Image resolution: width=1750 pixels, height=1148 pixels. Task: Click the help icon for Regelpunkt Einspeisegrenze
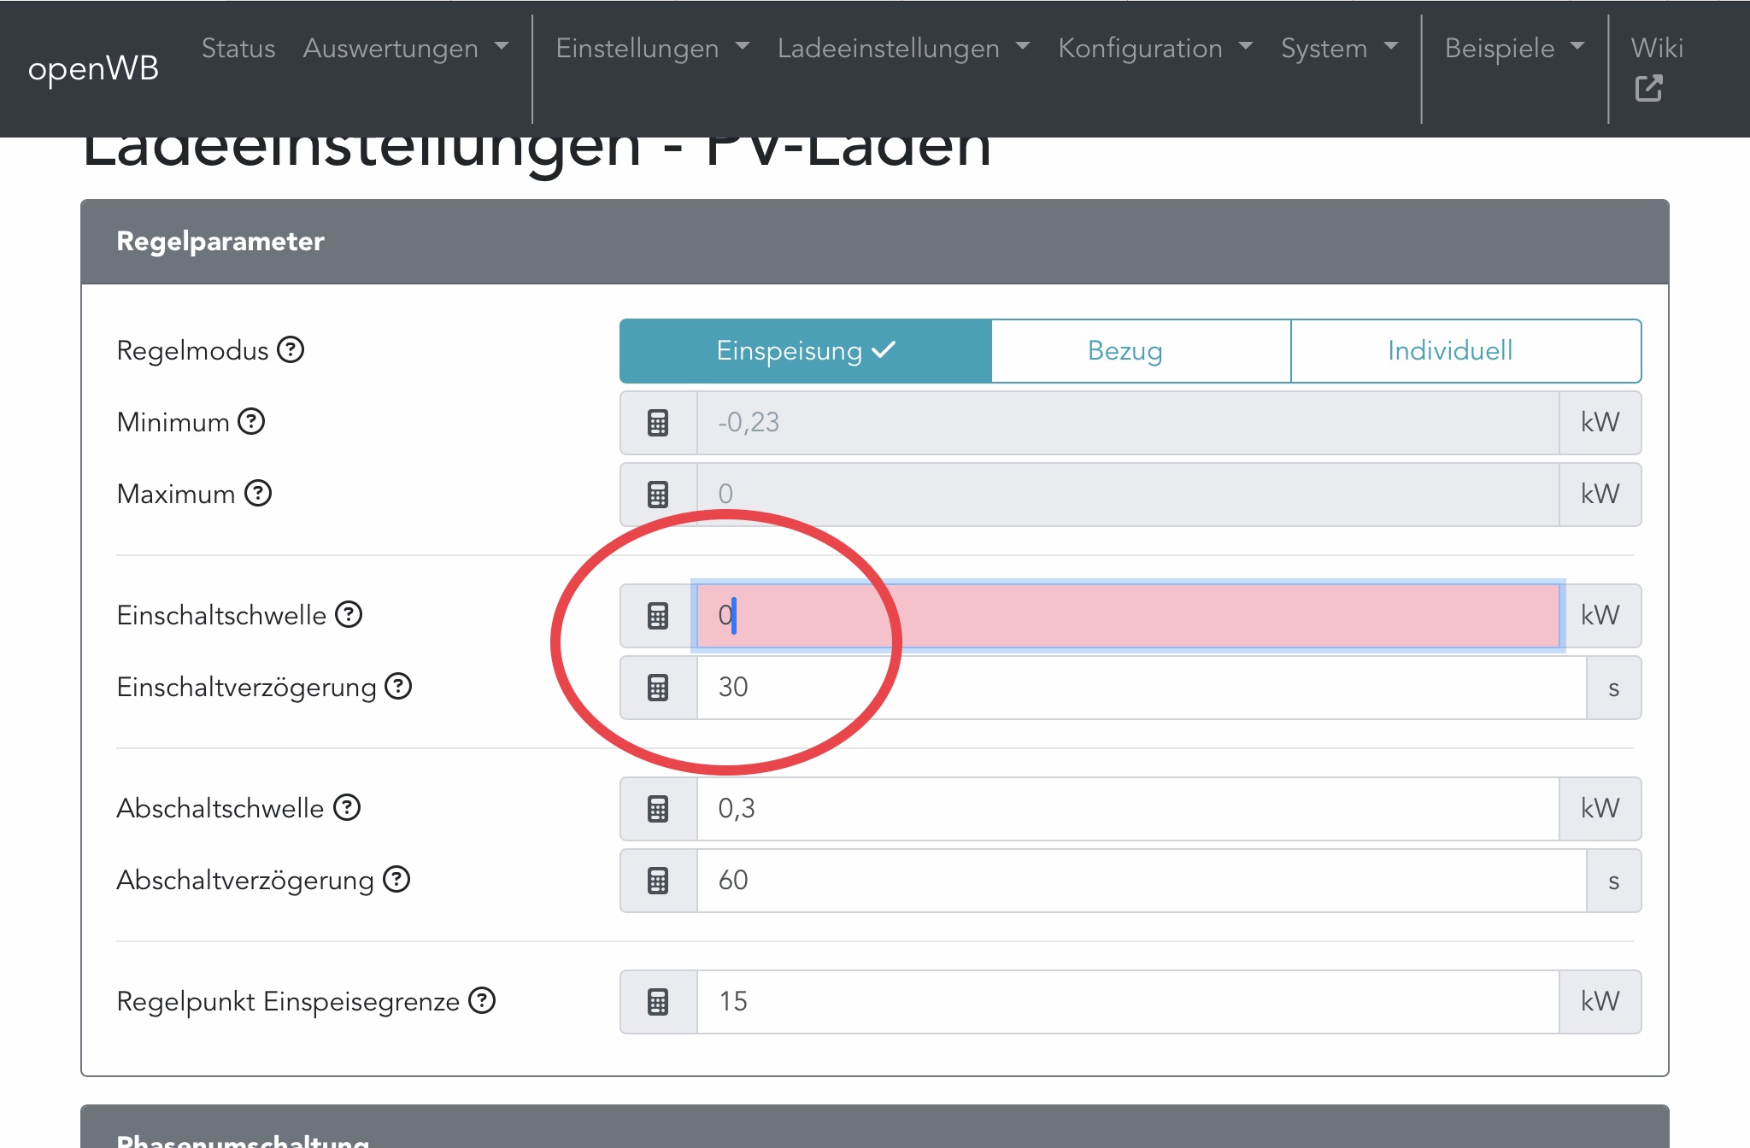tap(482, 1001)
